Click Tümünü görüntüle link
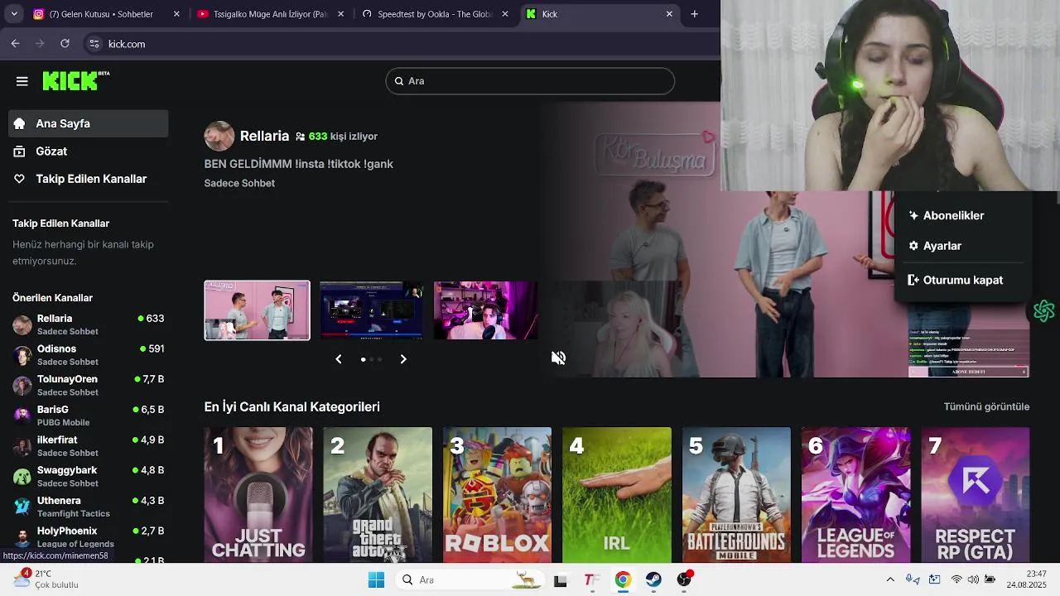This screenshot has height=596, width=1060. point(986,406)
